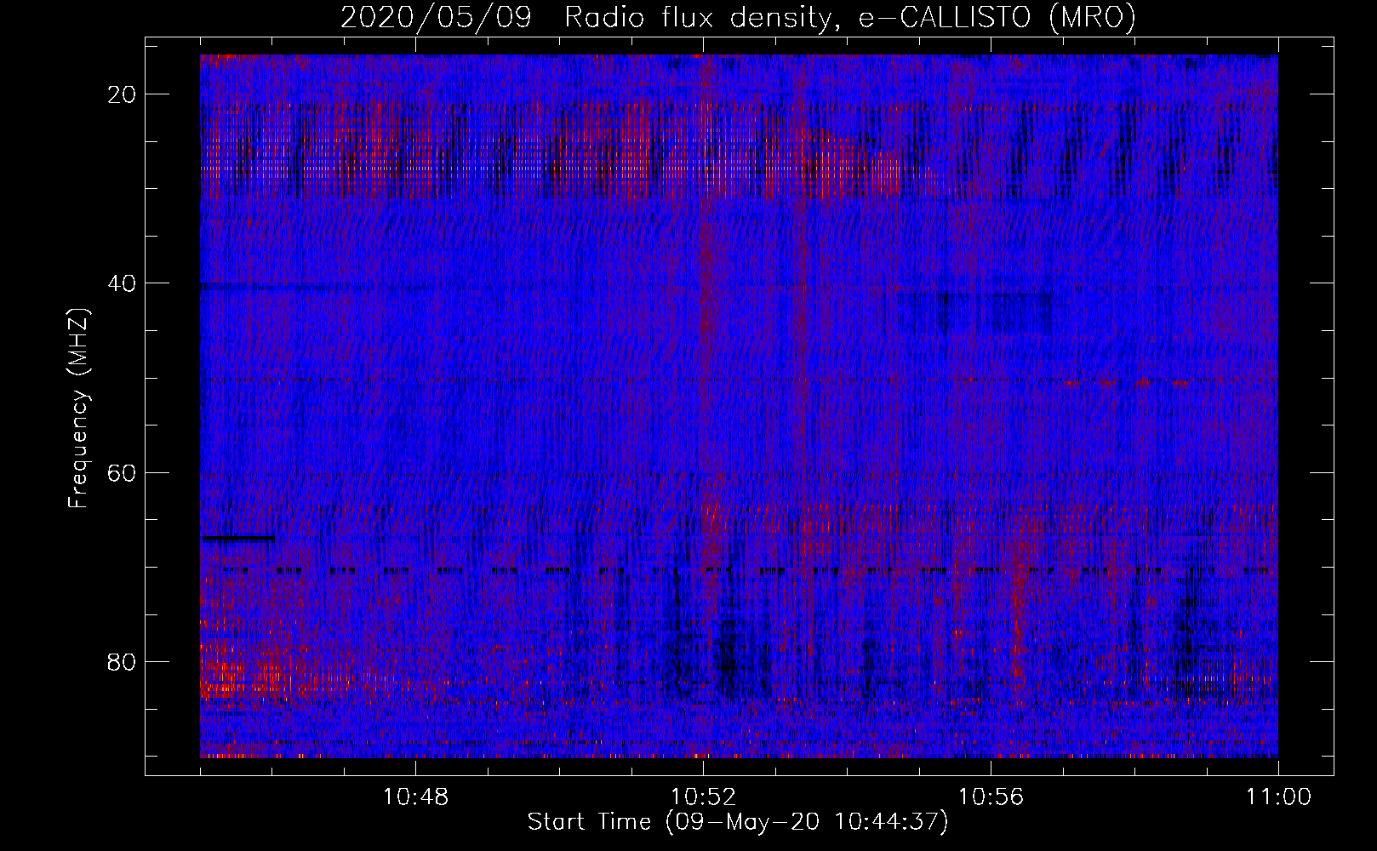Click the 'Start Time (09-May-20 10:44:37)' x-axis label
The width and height of the screenshot is (1377, 851).
738,822
